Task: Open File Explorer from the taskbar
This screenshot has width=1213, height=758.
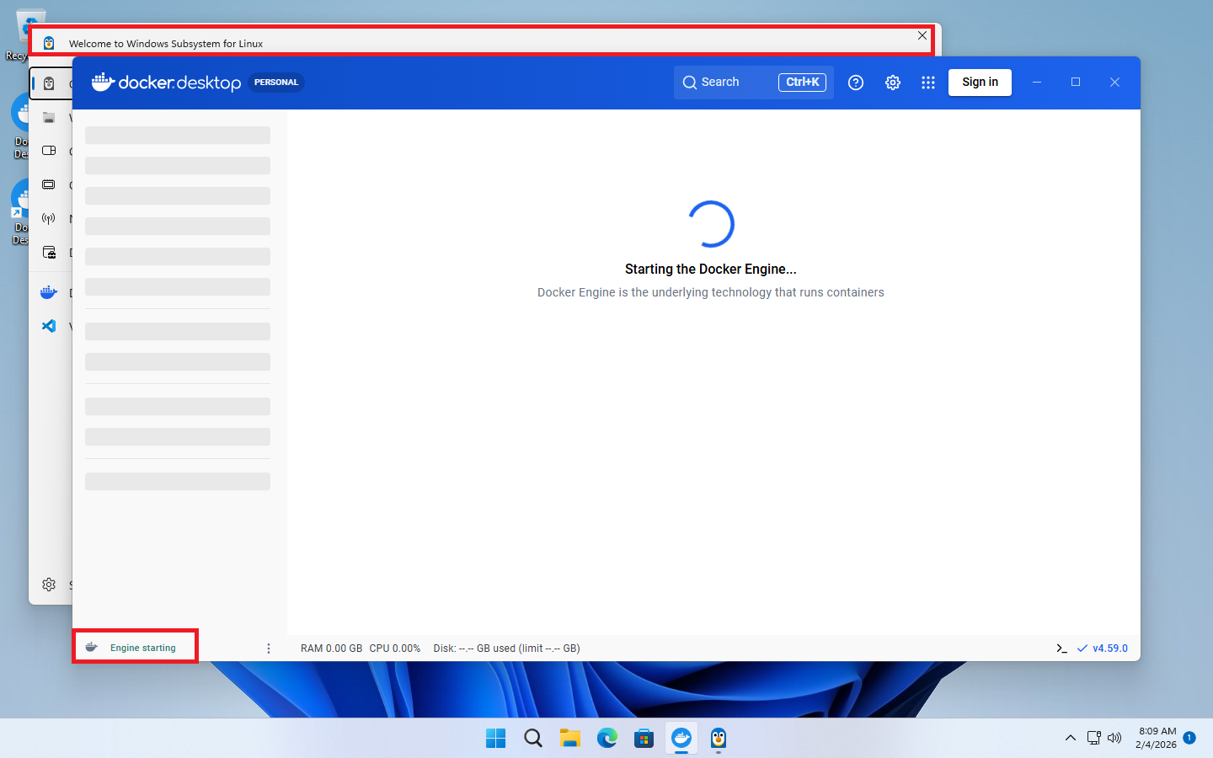Action: [570, 739]
